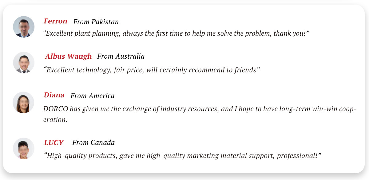Select the name LUCY
369x180 pixels.
pos(54,143)
